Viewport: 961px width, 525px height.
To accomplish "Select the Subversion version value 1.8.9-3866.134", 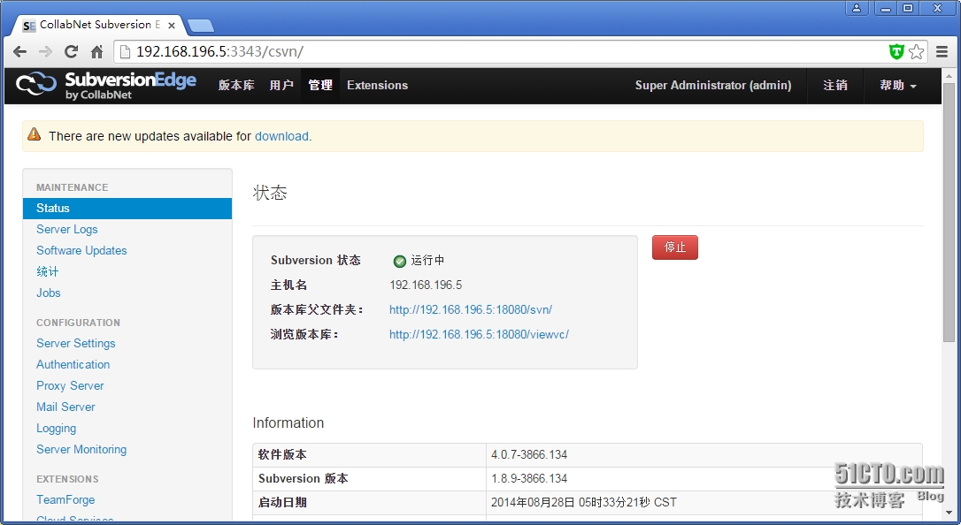I will [529, 478].
